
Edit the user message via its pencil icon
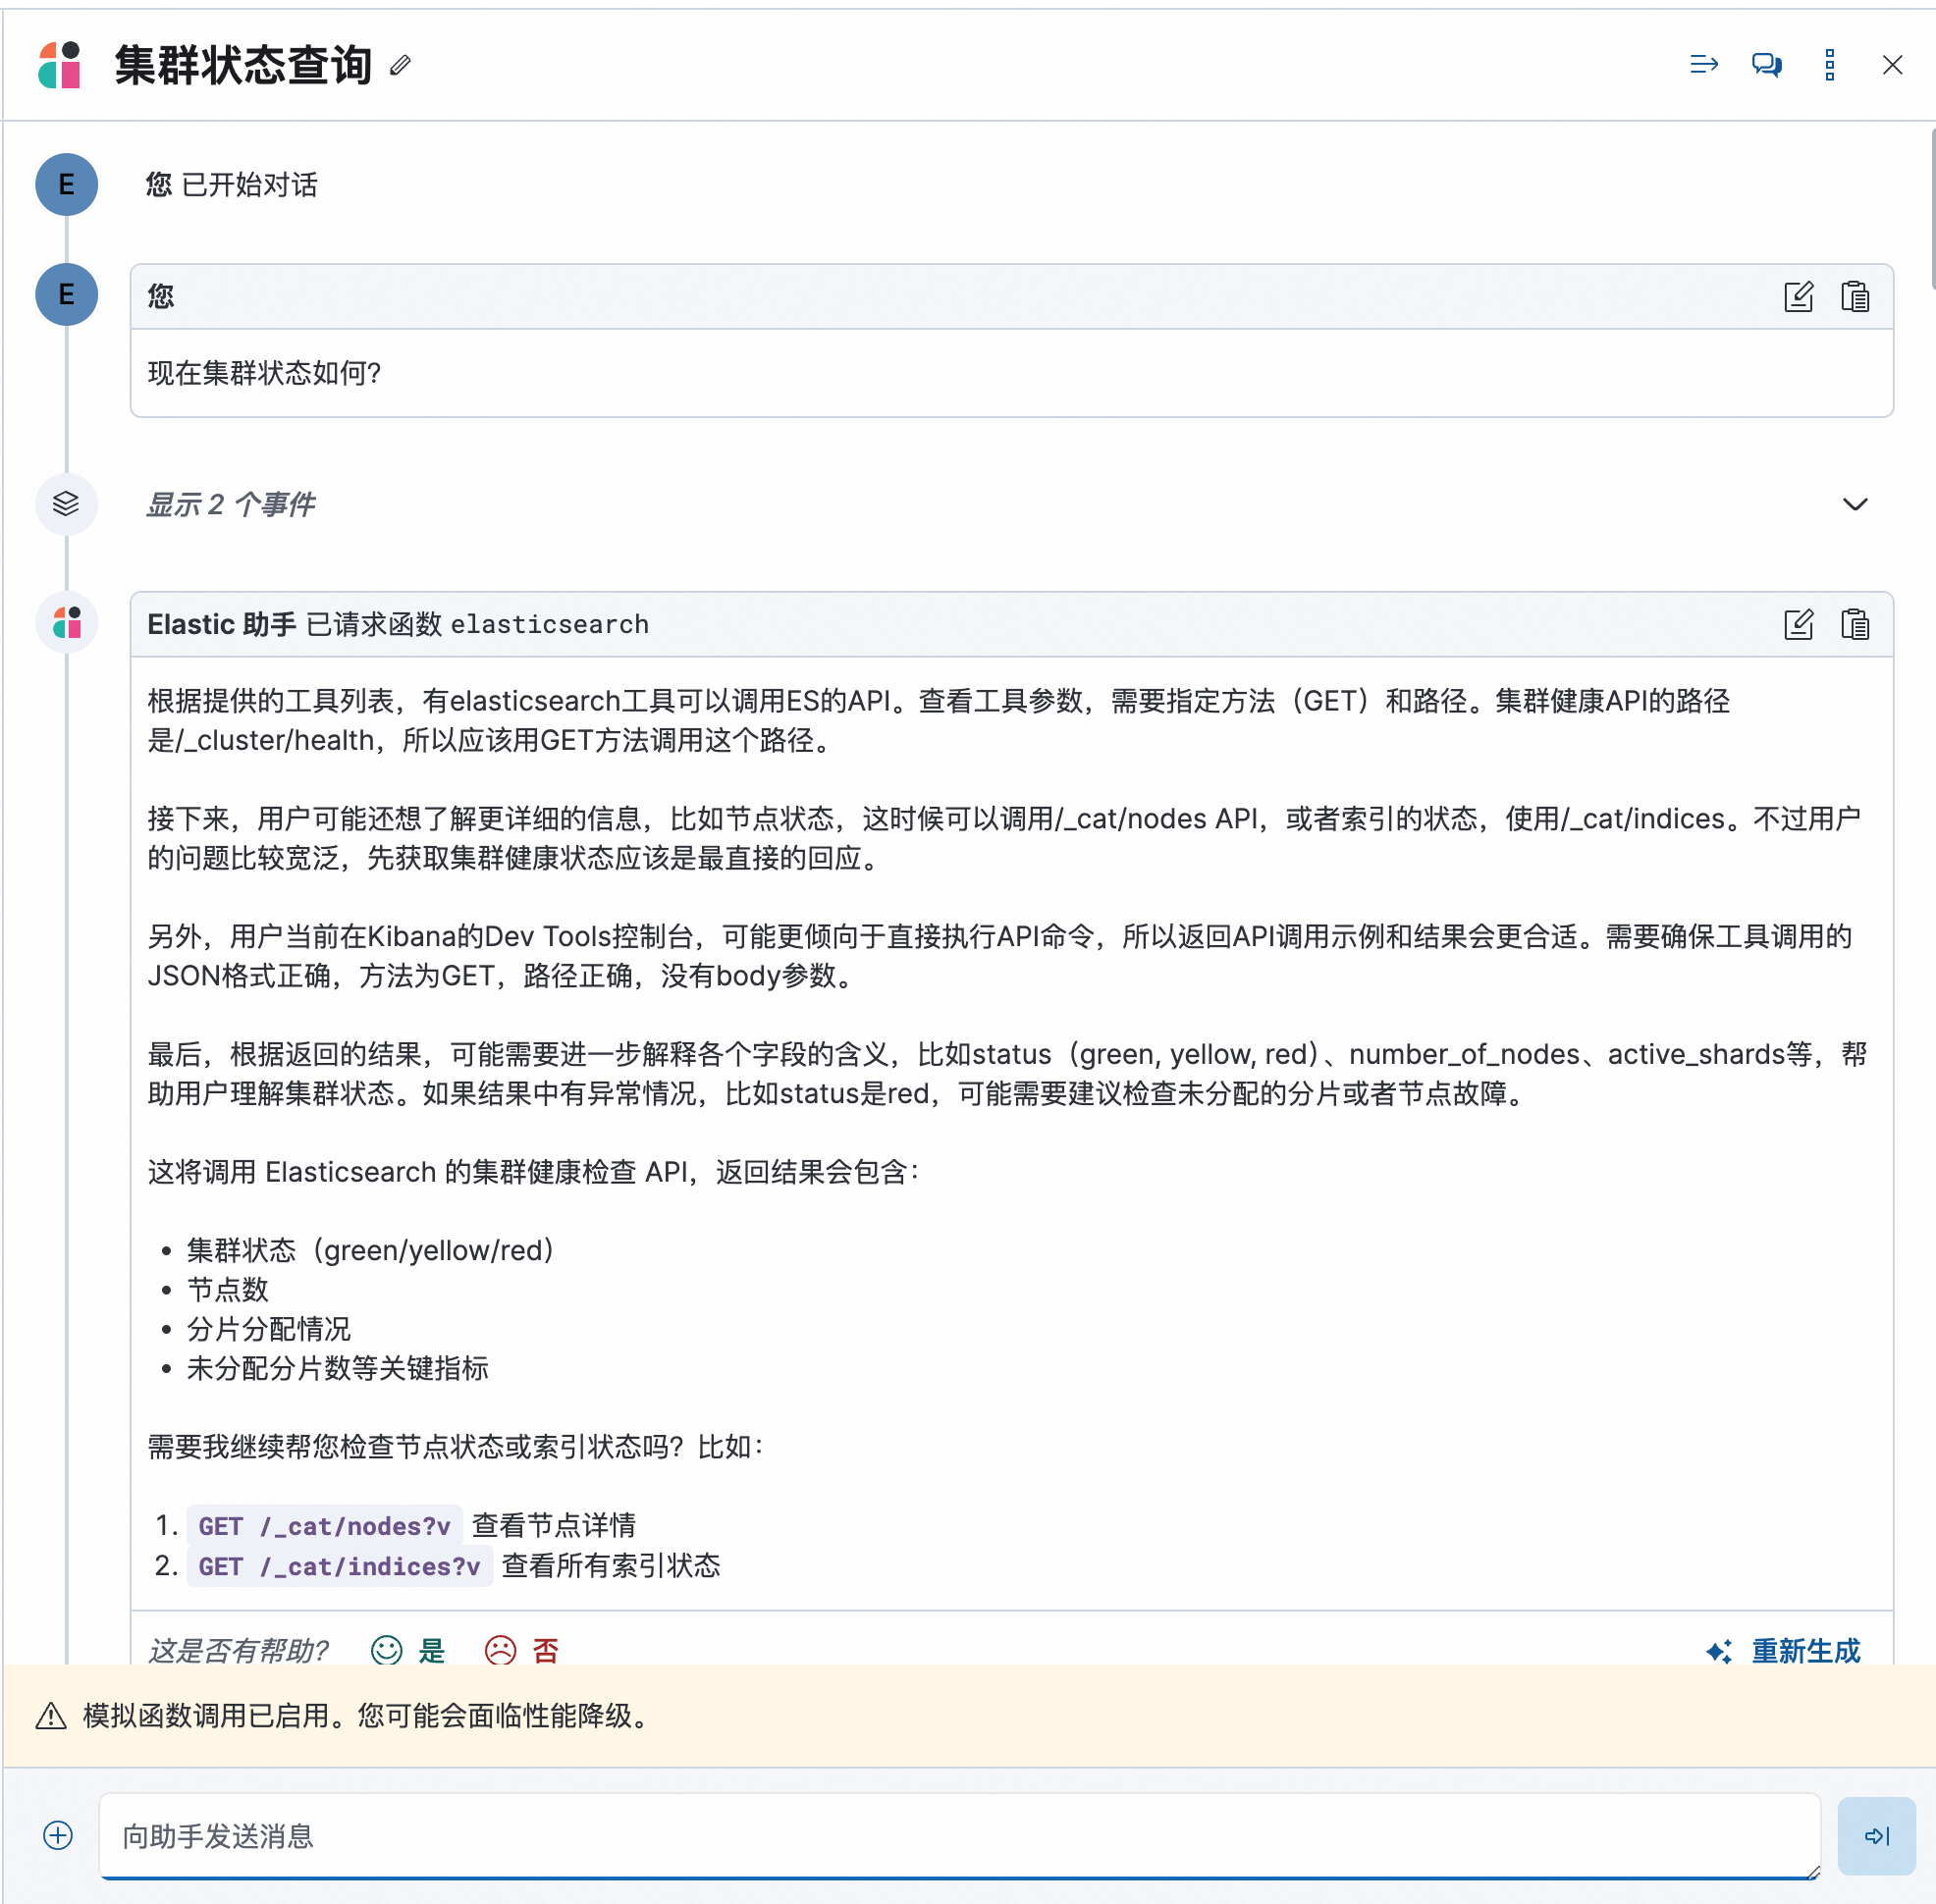click(1799, 296)
